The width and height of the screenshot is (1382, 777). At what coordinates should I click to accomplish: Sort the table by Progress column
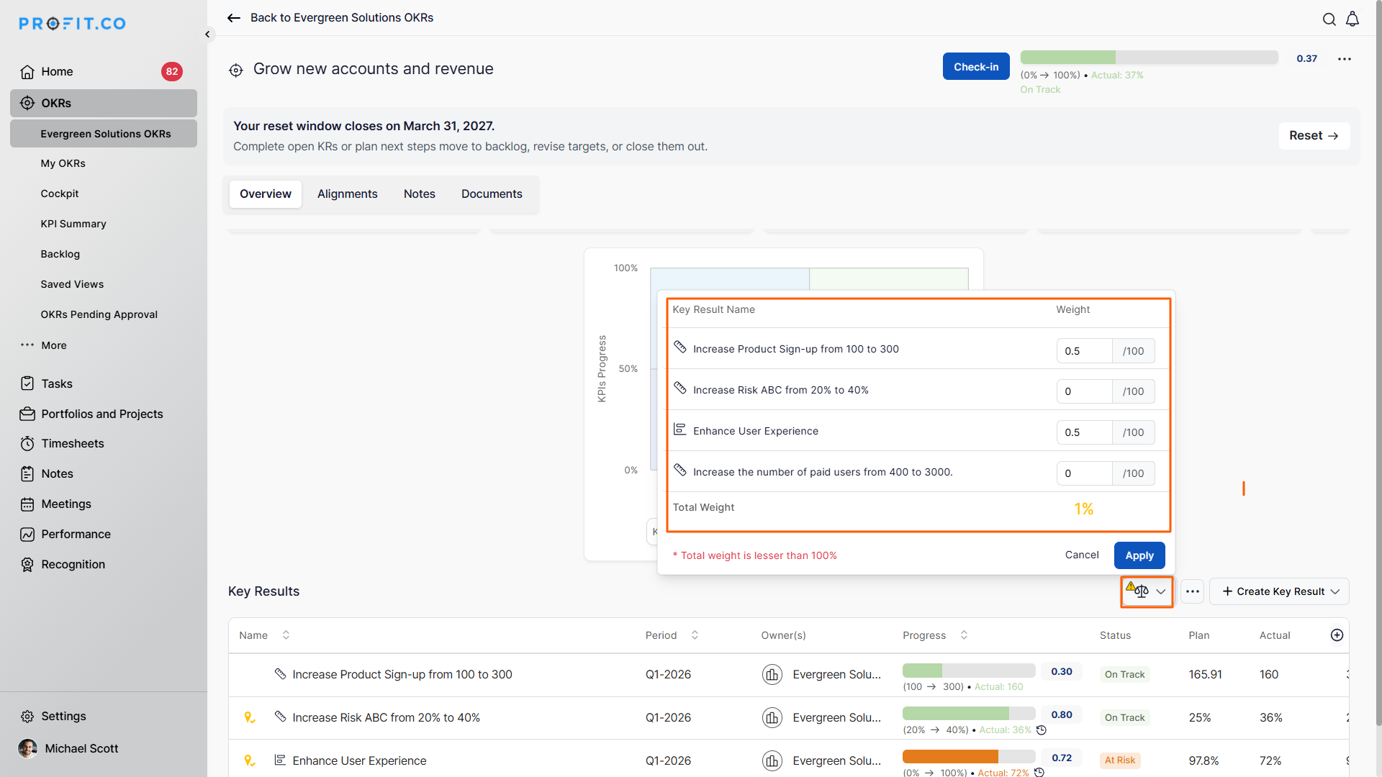click(x=964, y=635)
